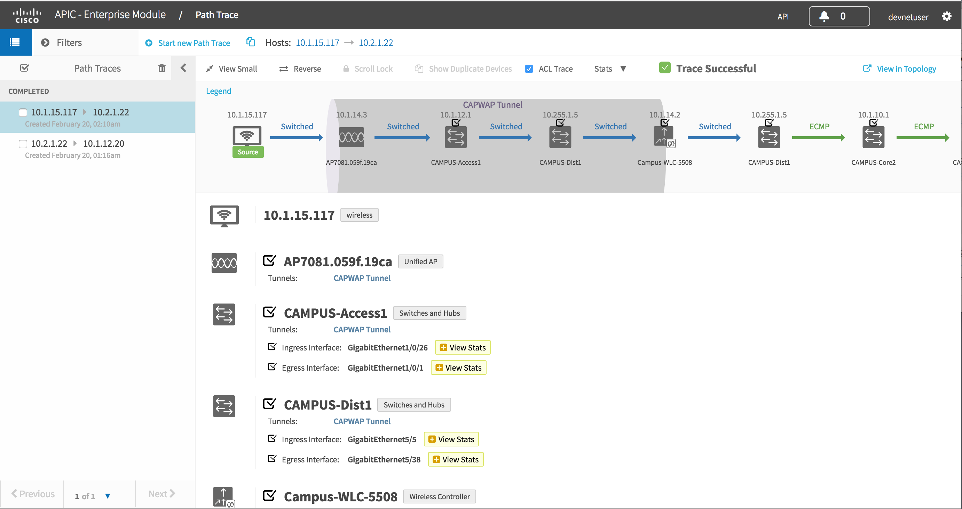Click Path Trace breadcrumb
962x509 pixels.
click(x=217, y=15)
